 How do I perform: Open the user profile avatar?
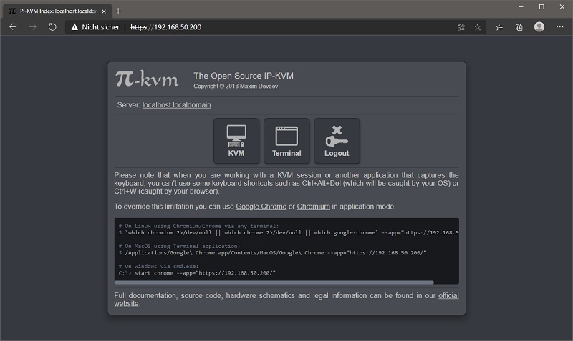click(x=539, y=26)
